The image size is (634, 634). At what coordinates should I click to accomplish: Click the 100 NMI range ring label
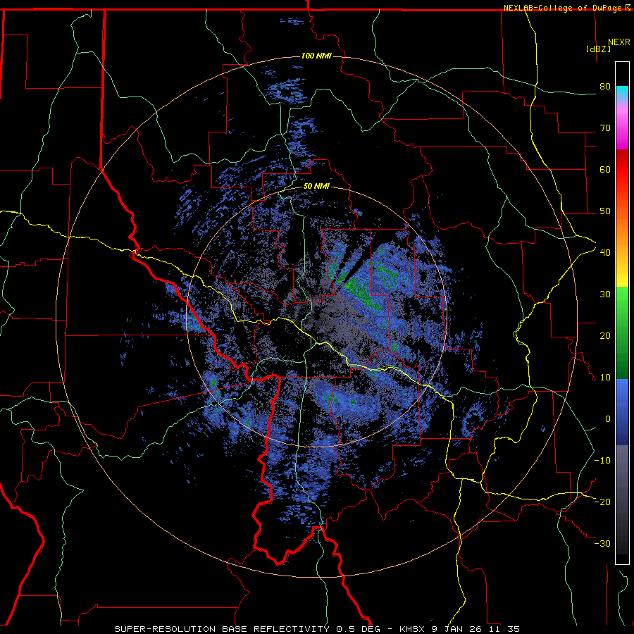coord(316,56)
